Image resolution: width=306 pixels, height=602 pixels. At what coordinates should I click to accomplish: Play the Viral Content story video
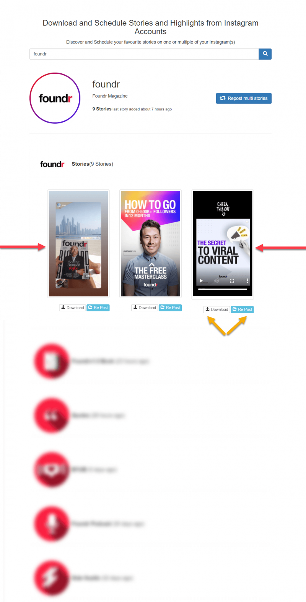pyautogui.click(x=201, y=281)
